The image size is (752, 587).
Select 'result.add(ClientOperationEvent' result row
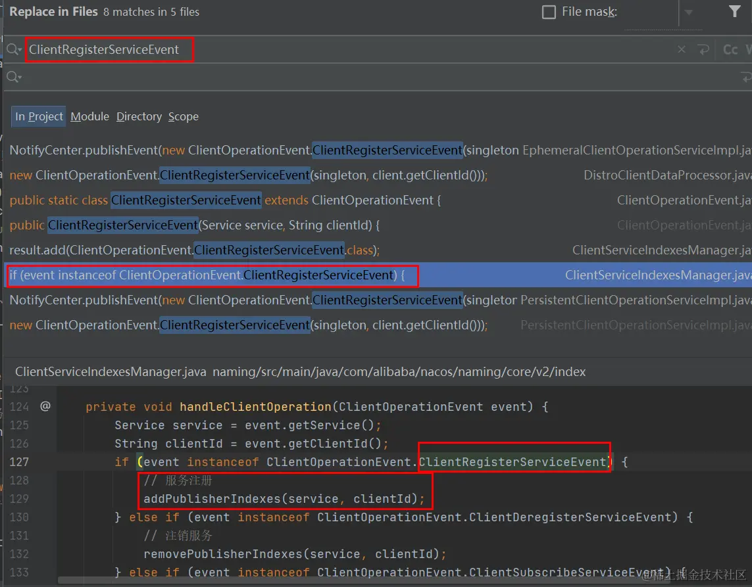378,250
